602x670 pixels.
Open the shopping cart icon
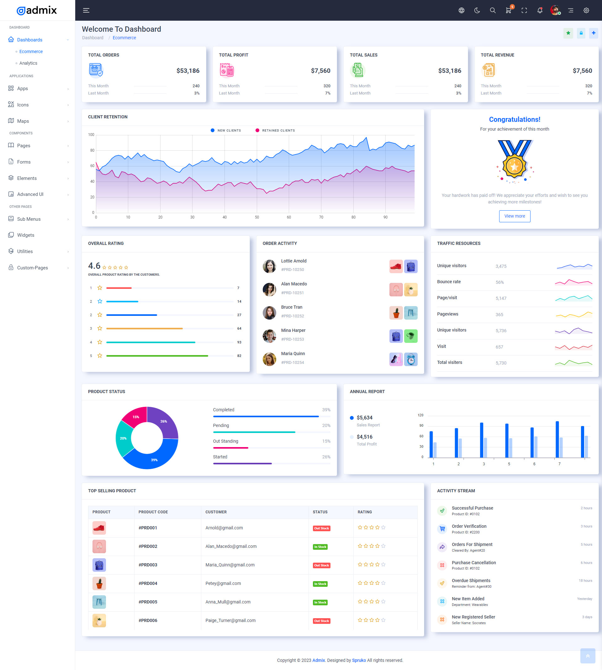[x=508, y=10]
